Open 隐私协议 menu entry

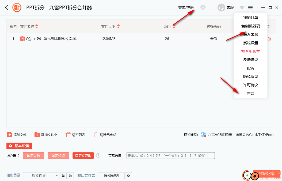(250, 77)
